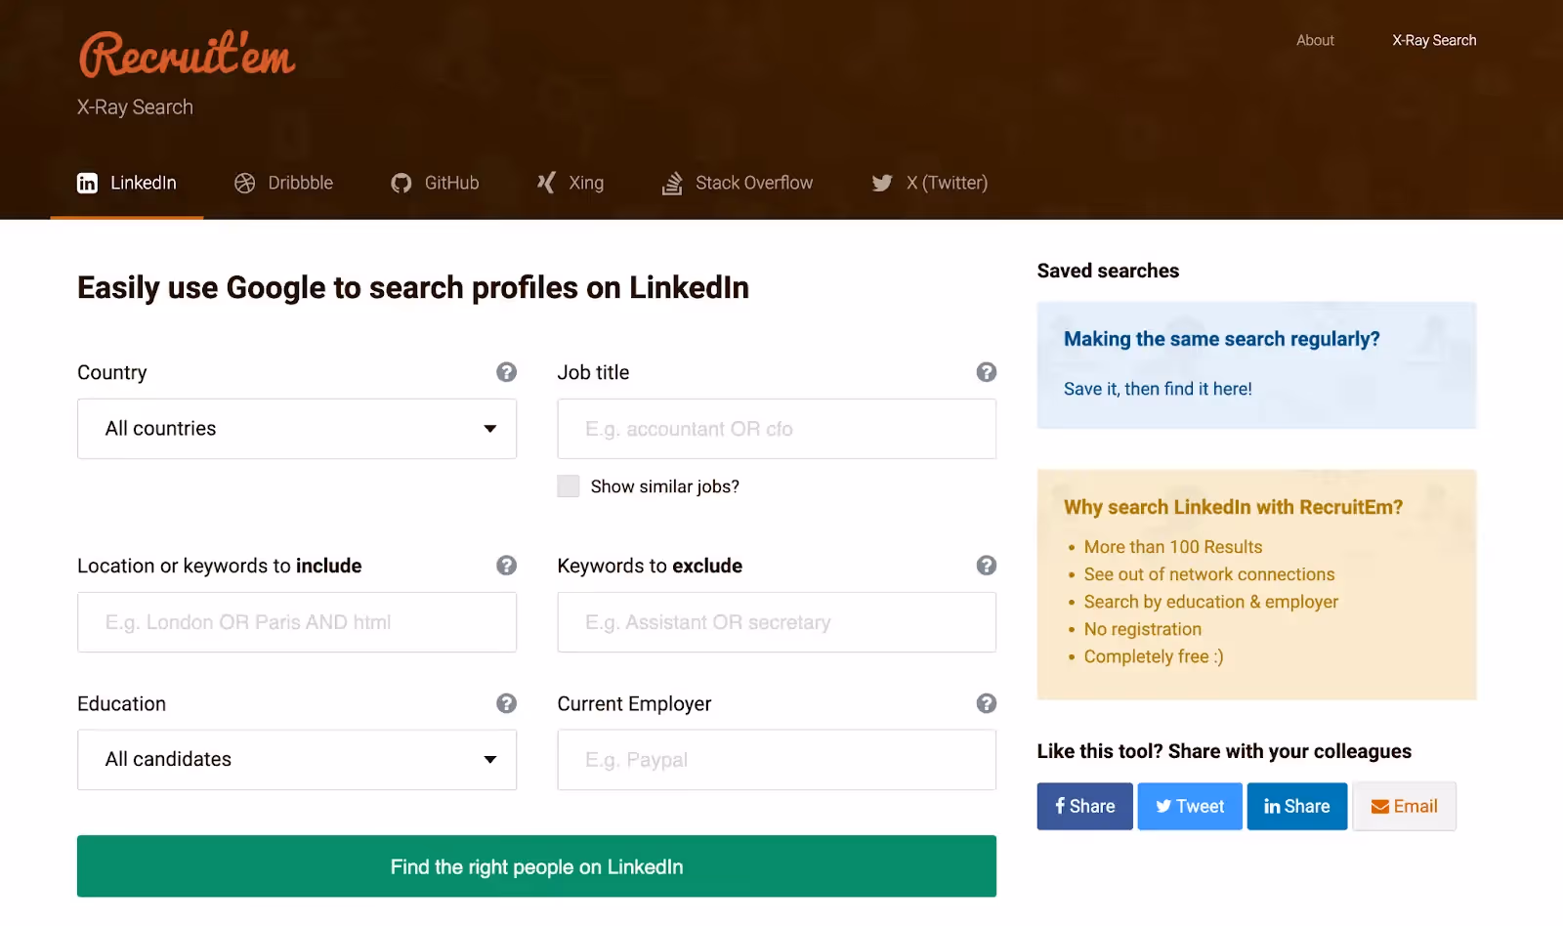Screen dimensions: 1563x926
Task: Click the Tweet share button
Action: (x=1189, y=806)
